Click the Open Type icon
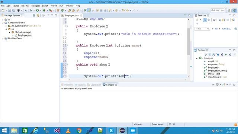The width and height of the screenshot is (238, 134). [70, 10]
